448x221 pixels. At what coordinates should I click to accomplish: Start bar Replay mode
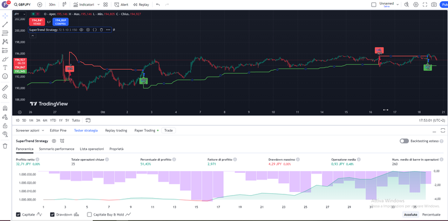[141, 5]
